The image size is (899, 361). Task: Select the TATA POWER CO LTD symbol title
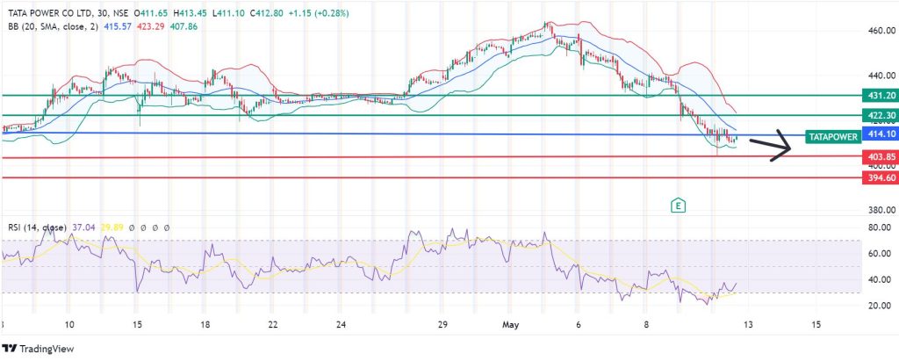click(x=52, y=12)
